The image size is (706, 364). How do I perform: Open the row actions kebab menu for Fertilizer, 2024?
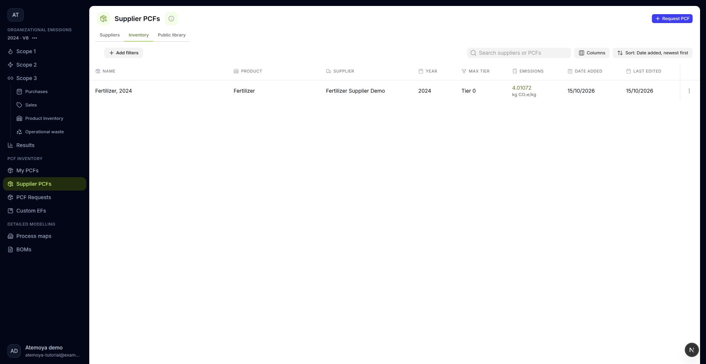689,91
